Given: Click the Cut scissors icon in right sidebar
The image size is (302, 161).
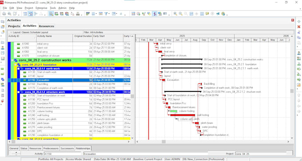Looking at the screenshot, I should [x=299, y=32].
